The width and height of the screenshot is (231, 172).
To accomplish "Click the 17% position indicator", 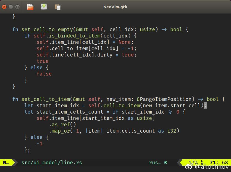I will pyautogui.click(x=193, y=163).
